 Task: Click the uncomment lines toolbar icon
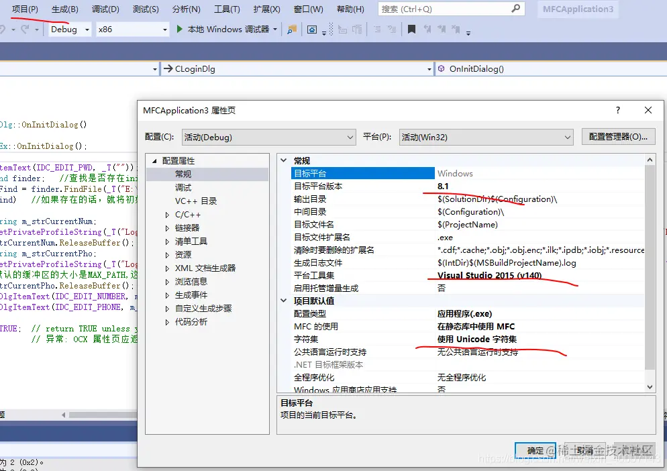pos(392,30)
